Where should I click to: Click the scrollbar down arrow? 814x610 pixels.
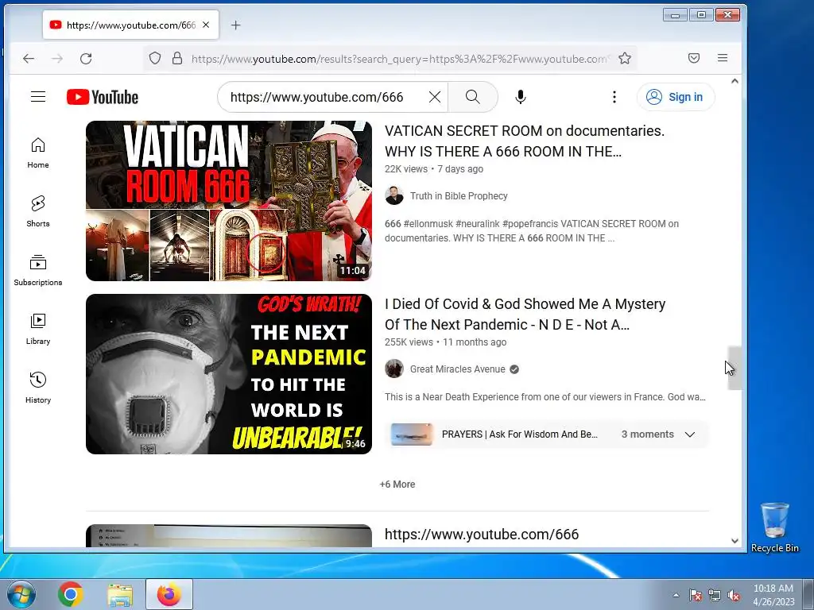(735, 540)
